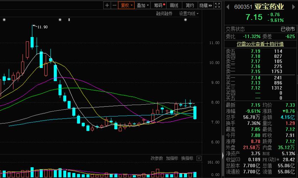Viewport: 298px width, 178px height.
Task: Expand the 设置均线 moving average dropdown
Action: coord(189,14)
